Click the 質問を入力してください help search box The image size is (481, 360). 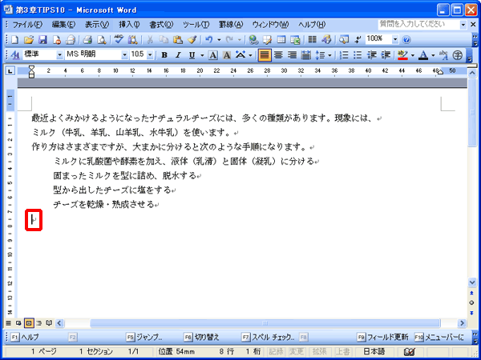(418, 25)
